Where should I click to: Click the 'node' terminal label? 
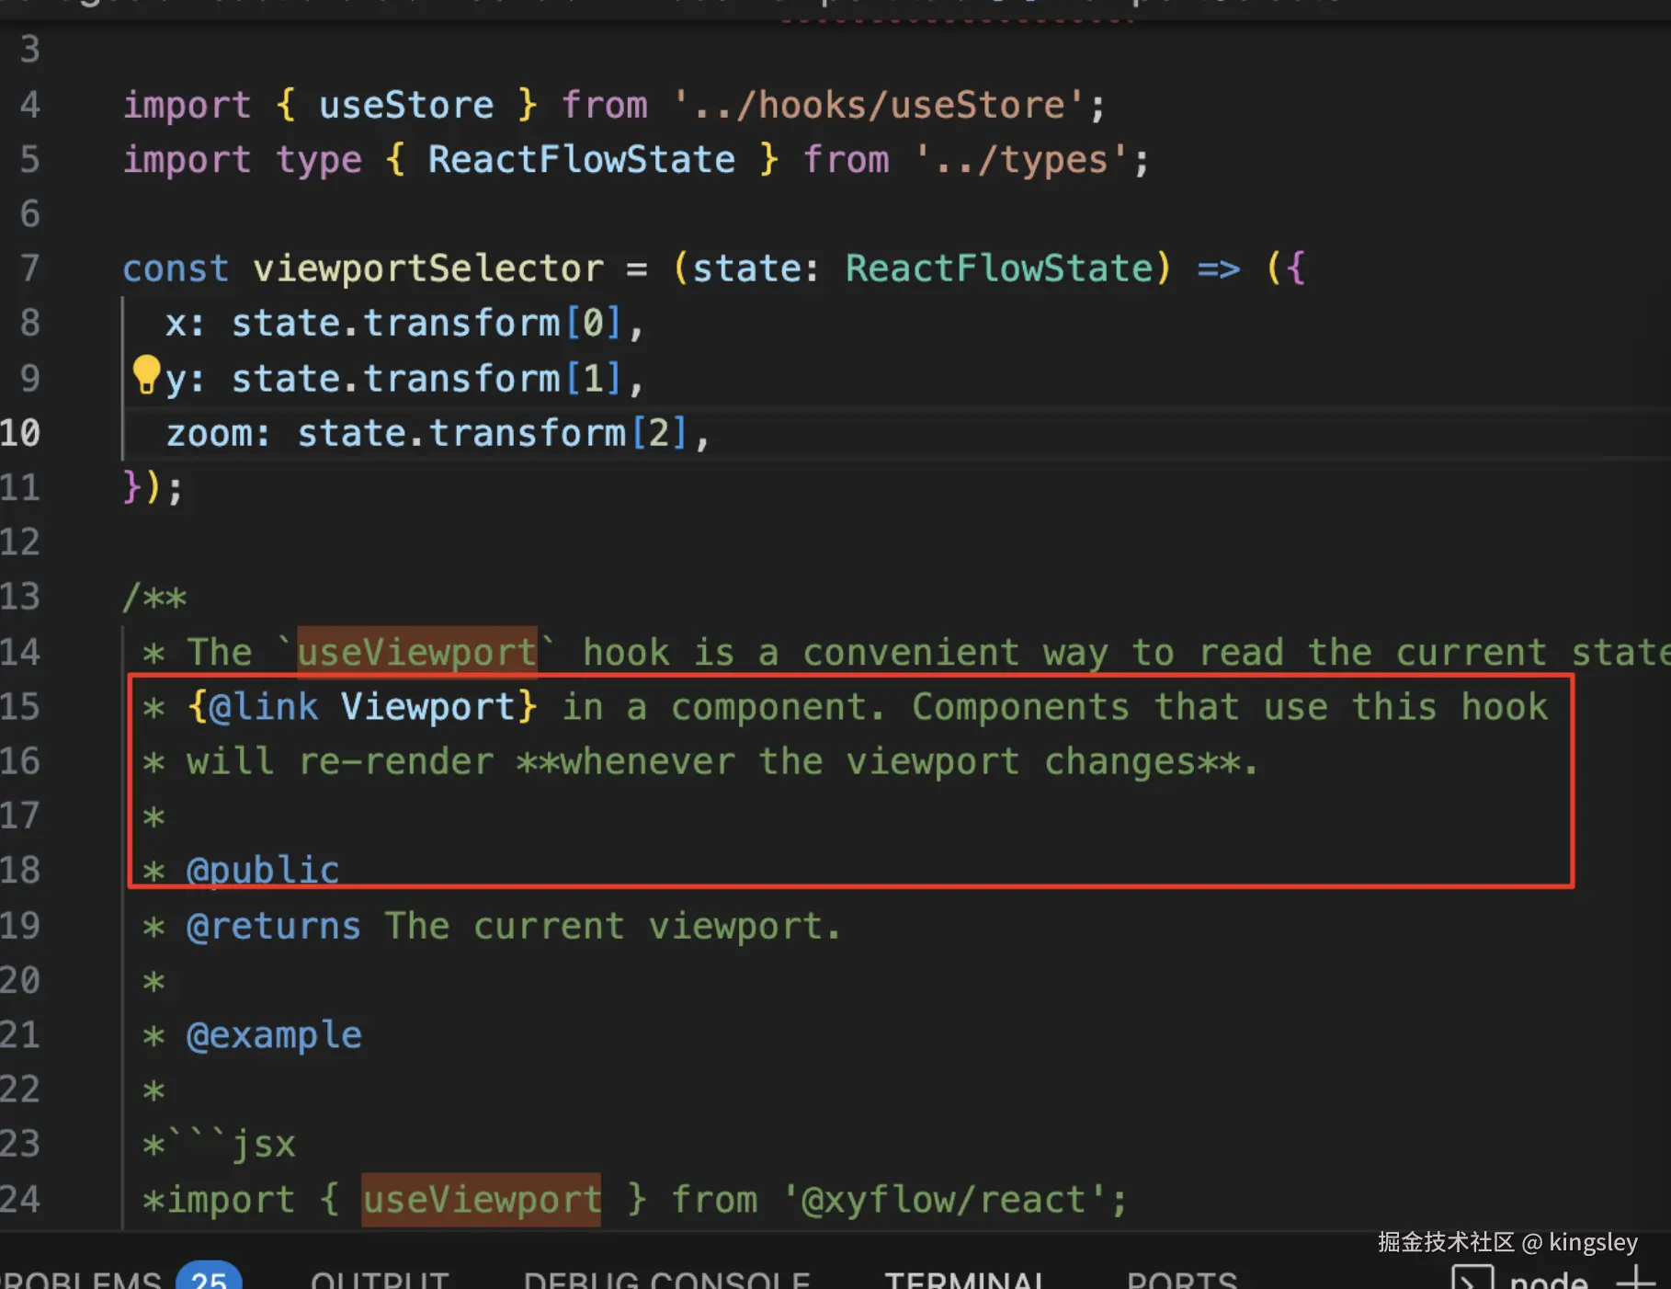pos(1549,1280)
